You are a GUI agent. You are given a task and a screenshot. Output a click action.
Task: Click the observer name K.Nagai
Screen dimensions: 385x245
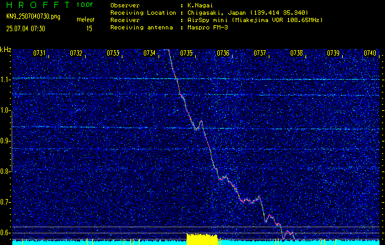[x=200, y=5]
